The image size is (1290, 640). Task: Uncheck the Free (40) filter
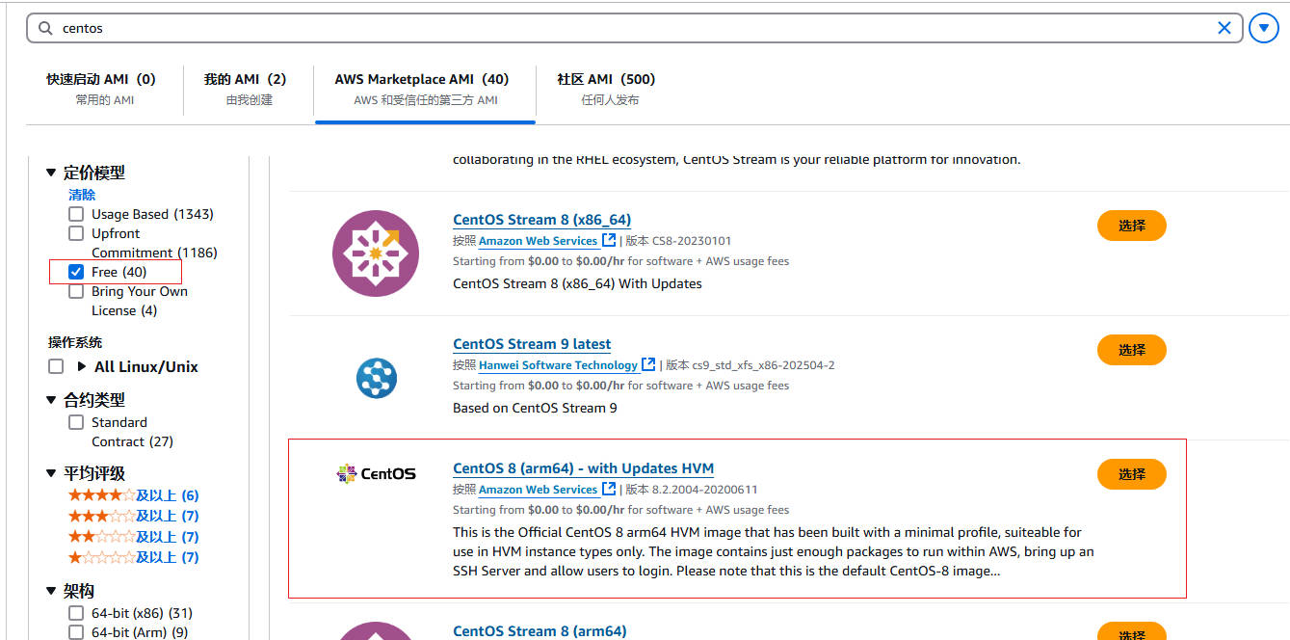pyautogui.click(x=76, y=272)
